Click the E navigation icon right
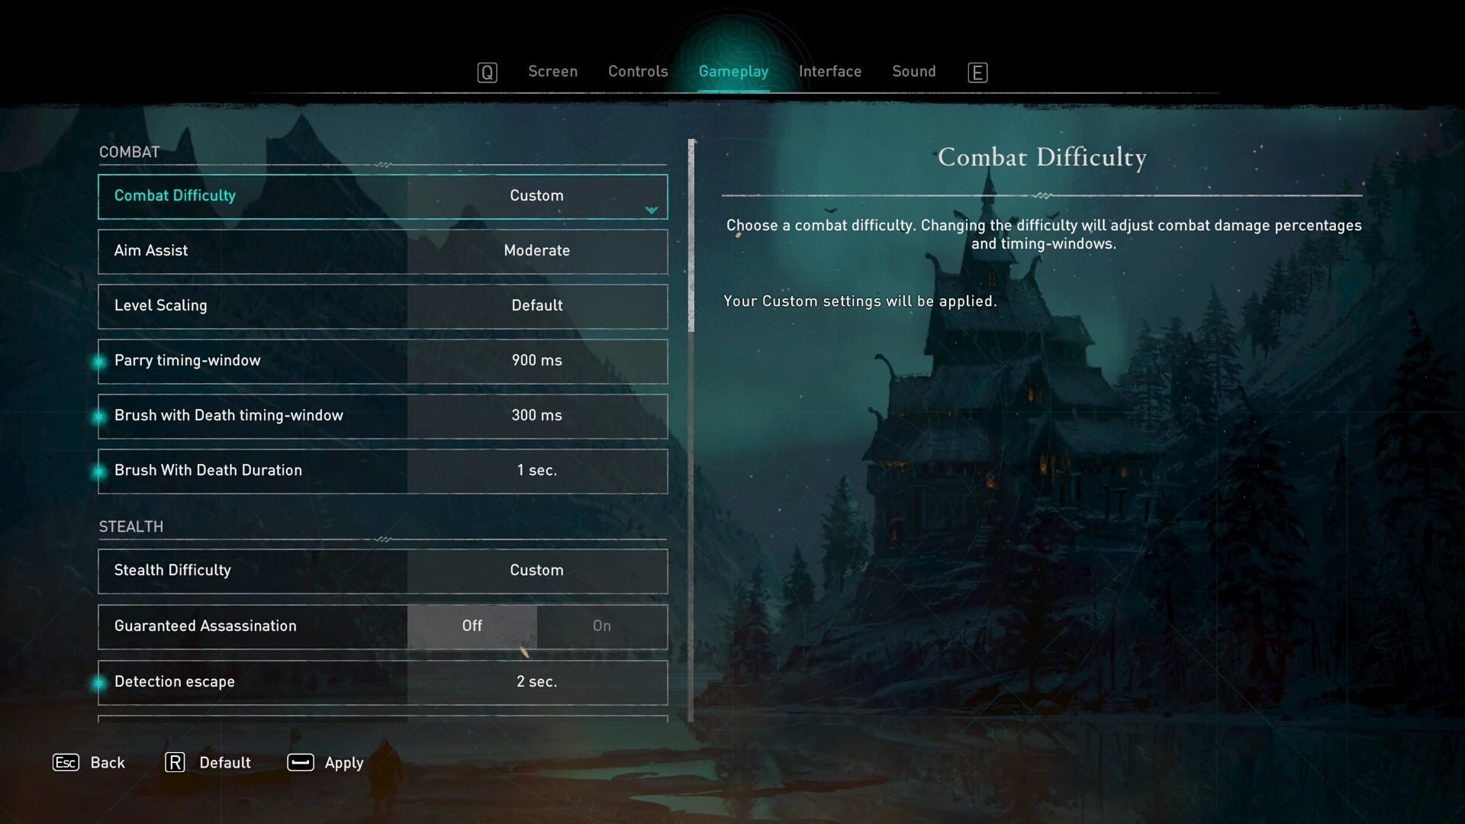 coord(976,72)
